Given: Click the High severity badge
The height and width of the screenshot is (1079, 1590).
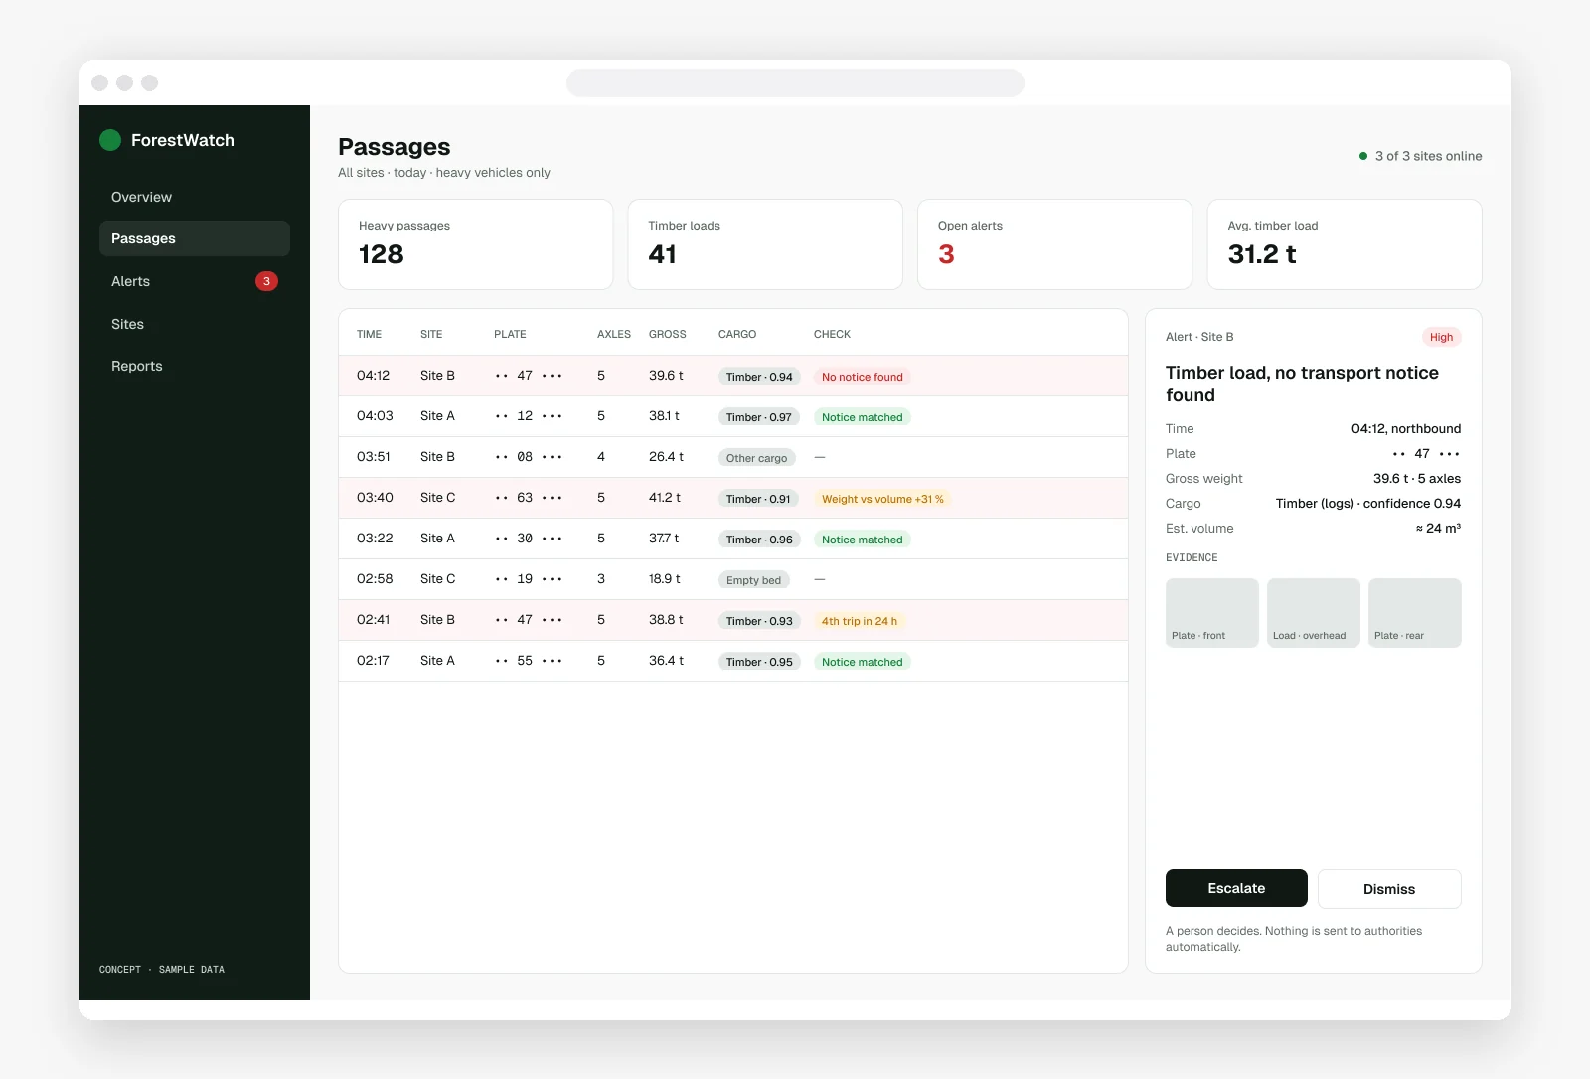Looking at the screenshot, I should [1441, 337].
